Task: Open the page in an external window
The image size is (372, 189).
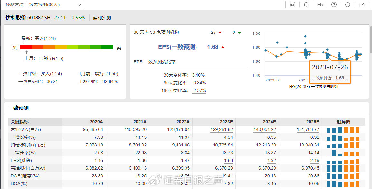Action: pyautogui.click(x=362, y=5)
